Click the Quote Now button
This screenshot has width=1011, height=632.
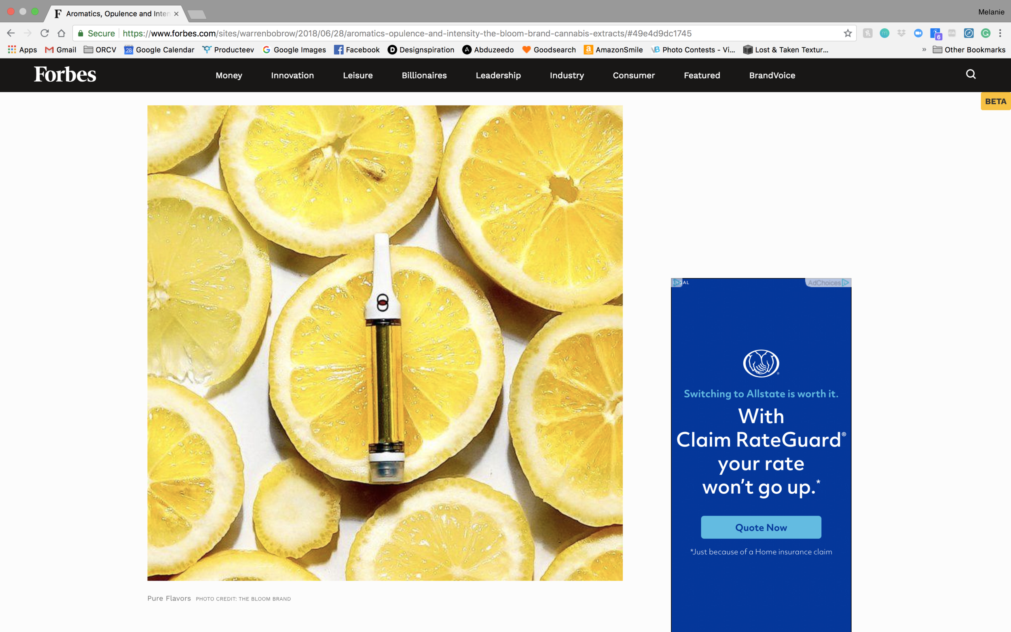[x=760, y=527]
